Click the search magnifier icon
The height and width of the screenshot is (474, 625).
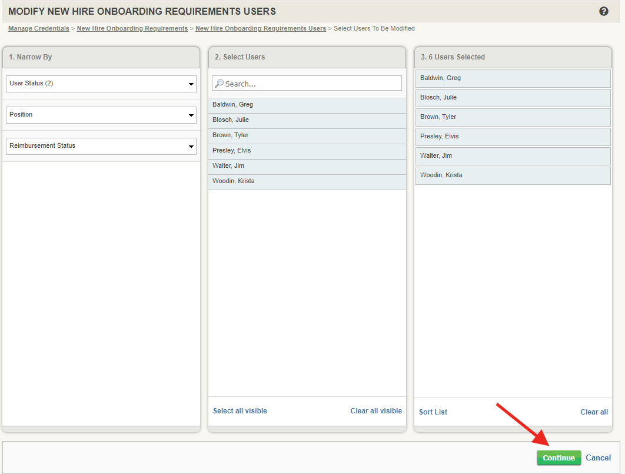click(220, 83)
